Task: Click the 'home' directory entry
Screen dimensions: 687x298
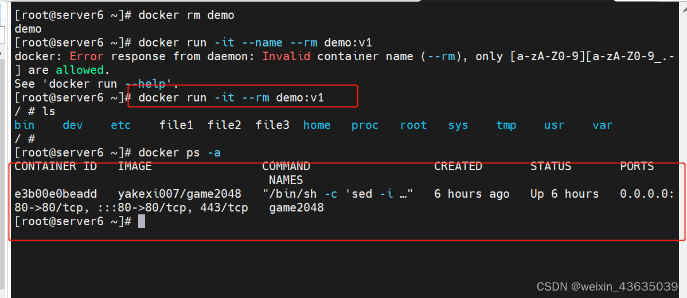Action: click(x=317, y=125)
